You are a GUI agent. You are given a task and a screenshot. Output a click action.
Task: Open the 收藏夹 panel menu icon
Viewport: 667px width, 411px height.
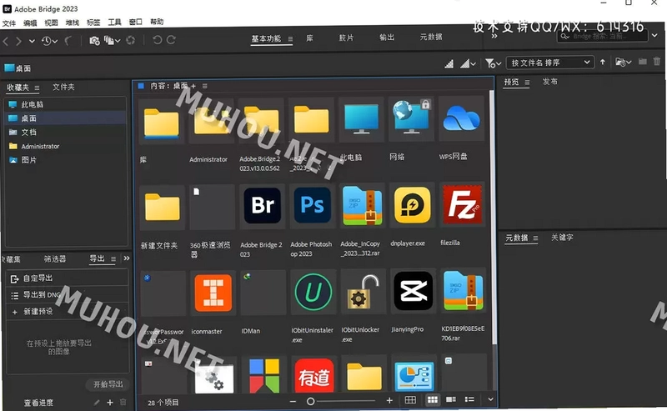point(37,88)
